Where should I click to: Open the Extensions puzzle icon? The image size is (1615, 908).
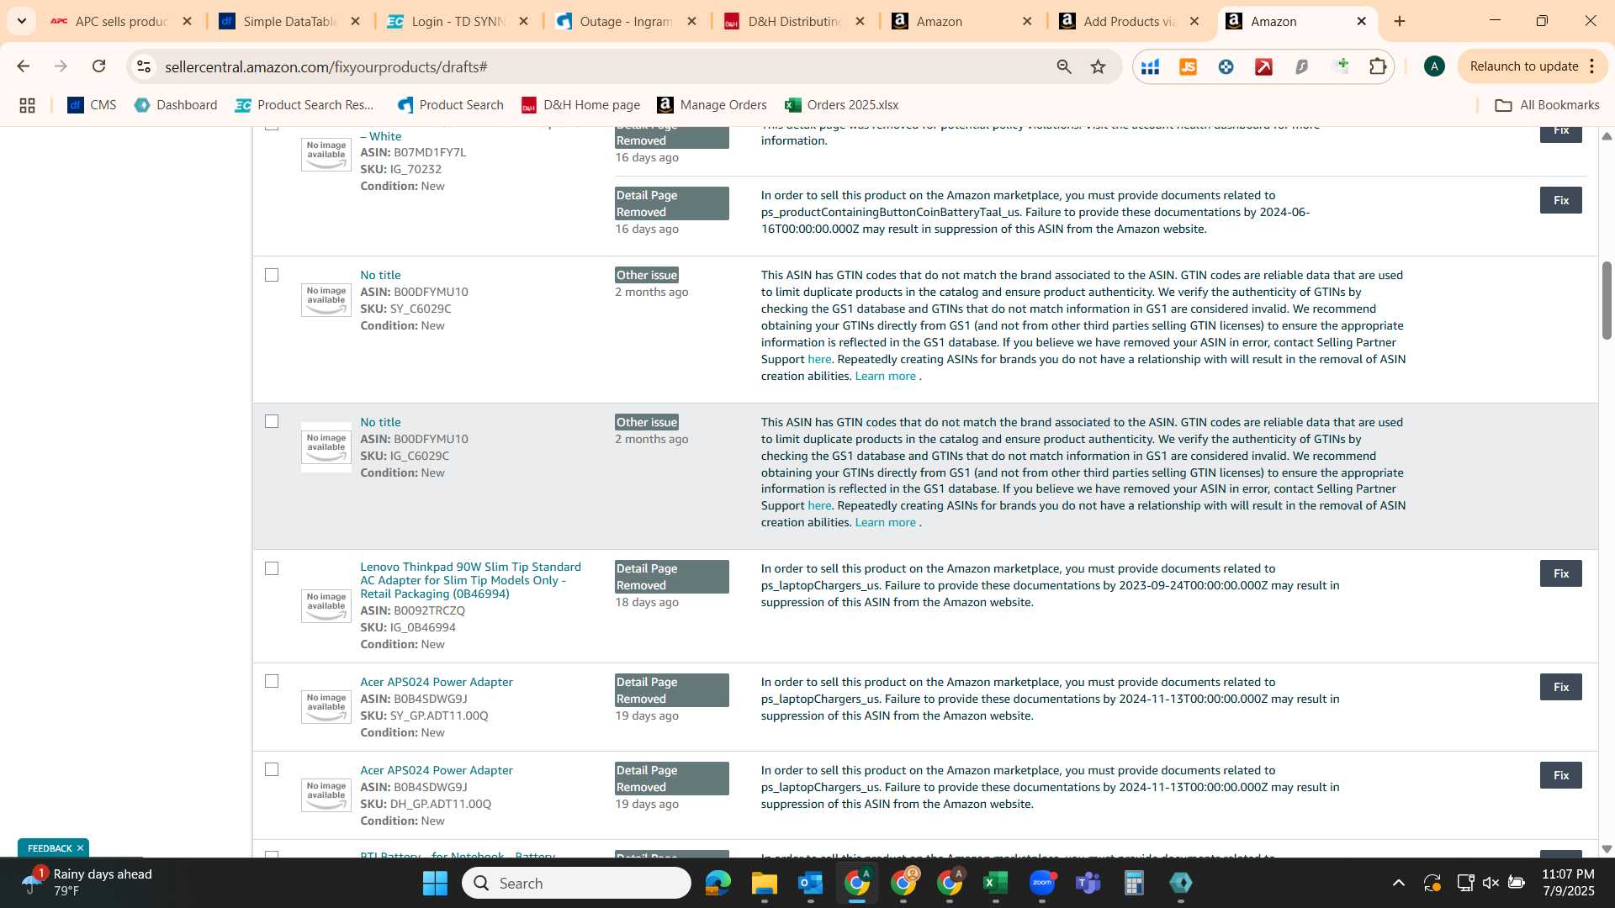(1378, 66)
